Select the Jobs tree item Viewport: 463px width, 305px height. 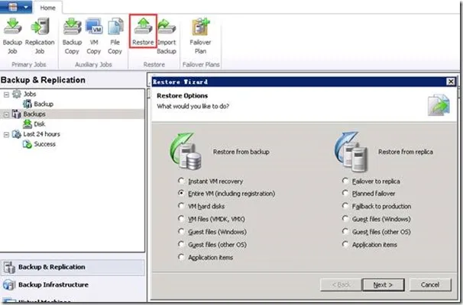tap(30, 94)
